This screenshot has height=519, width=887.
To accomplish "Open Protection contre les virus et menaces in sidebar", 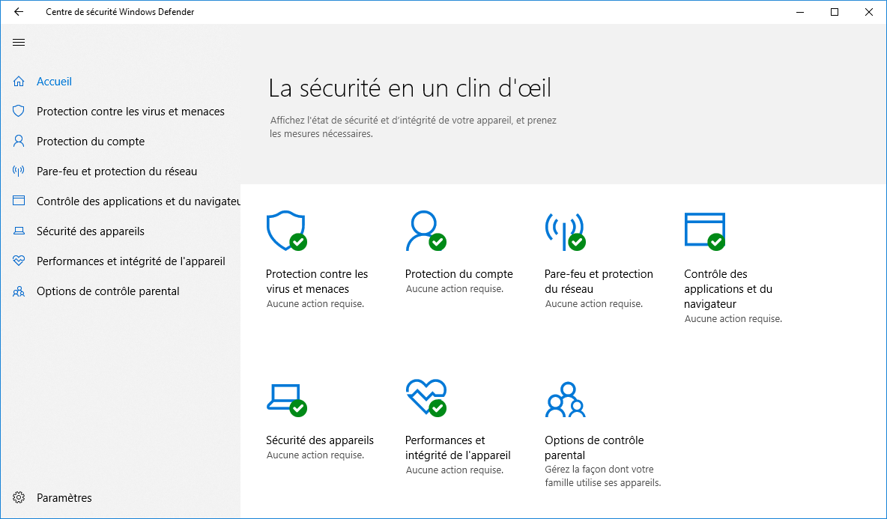I will pos(130,112).
